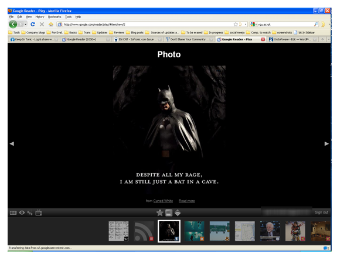The width and height of the screenshot is (344, 261).
Task: Open the File menu
Action: [x=11, y=16]
